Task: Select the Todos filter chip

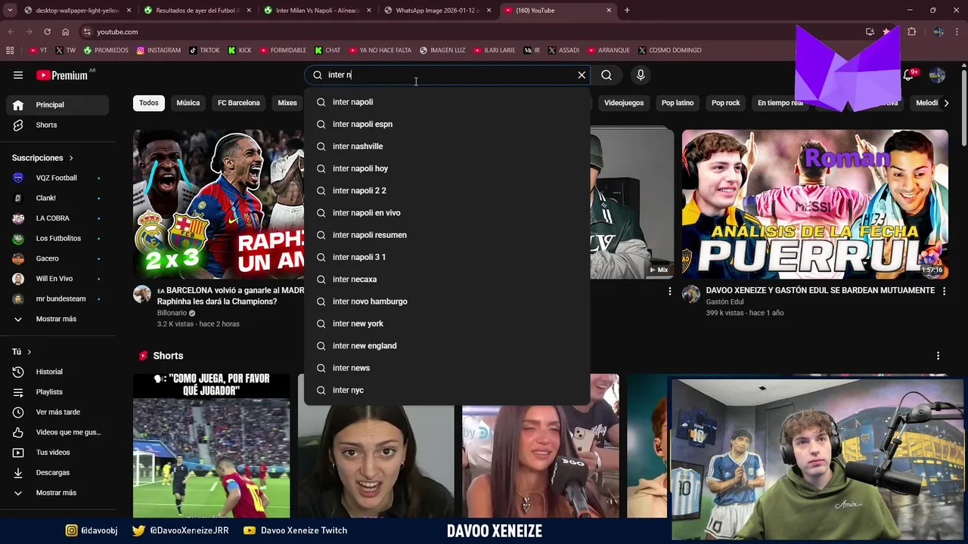Action: pyautogui.click(x=149, y=103)
